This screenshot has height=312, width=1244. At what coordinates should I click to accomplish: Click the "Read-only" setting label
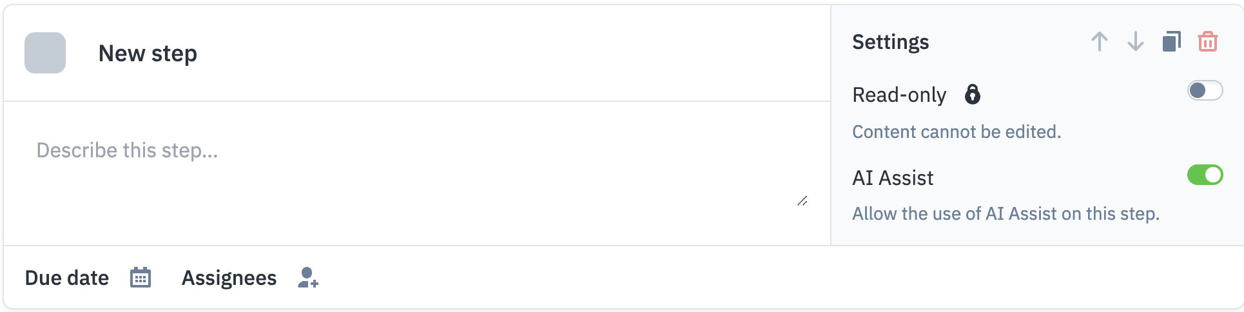tap(899, 95)
